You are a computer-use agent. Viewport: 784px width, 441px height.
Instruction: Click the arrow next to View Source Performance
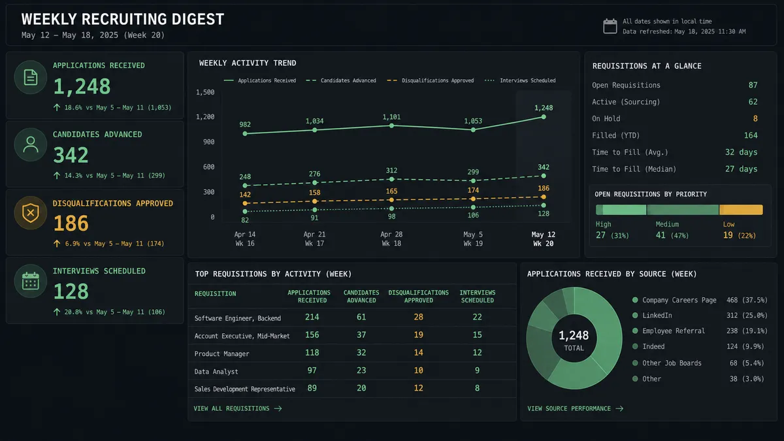[619, 408]
